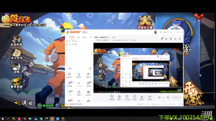Open gift box icon with red dot
The height and width of the screenshot is (121, 216).
(162, 39)
